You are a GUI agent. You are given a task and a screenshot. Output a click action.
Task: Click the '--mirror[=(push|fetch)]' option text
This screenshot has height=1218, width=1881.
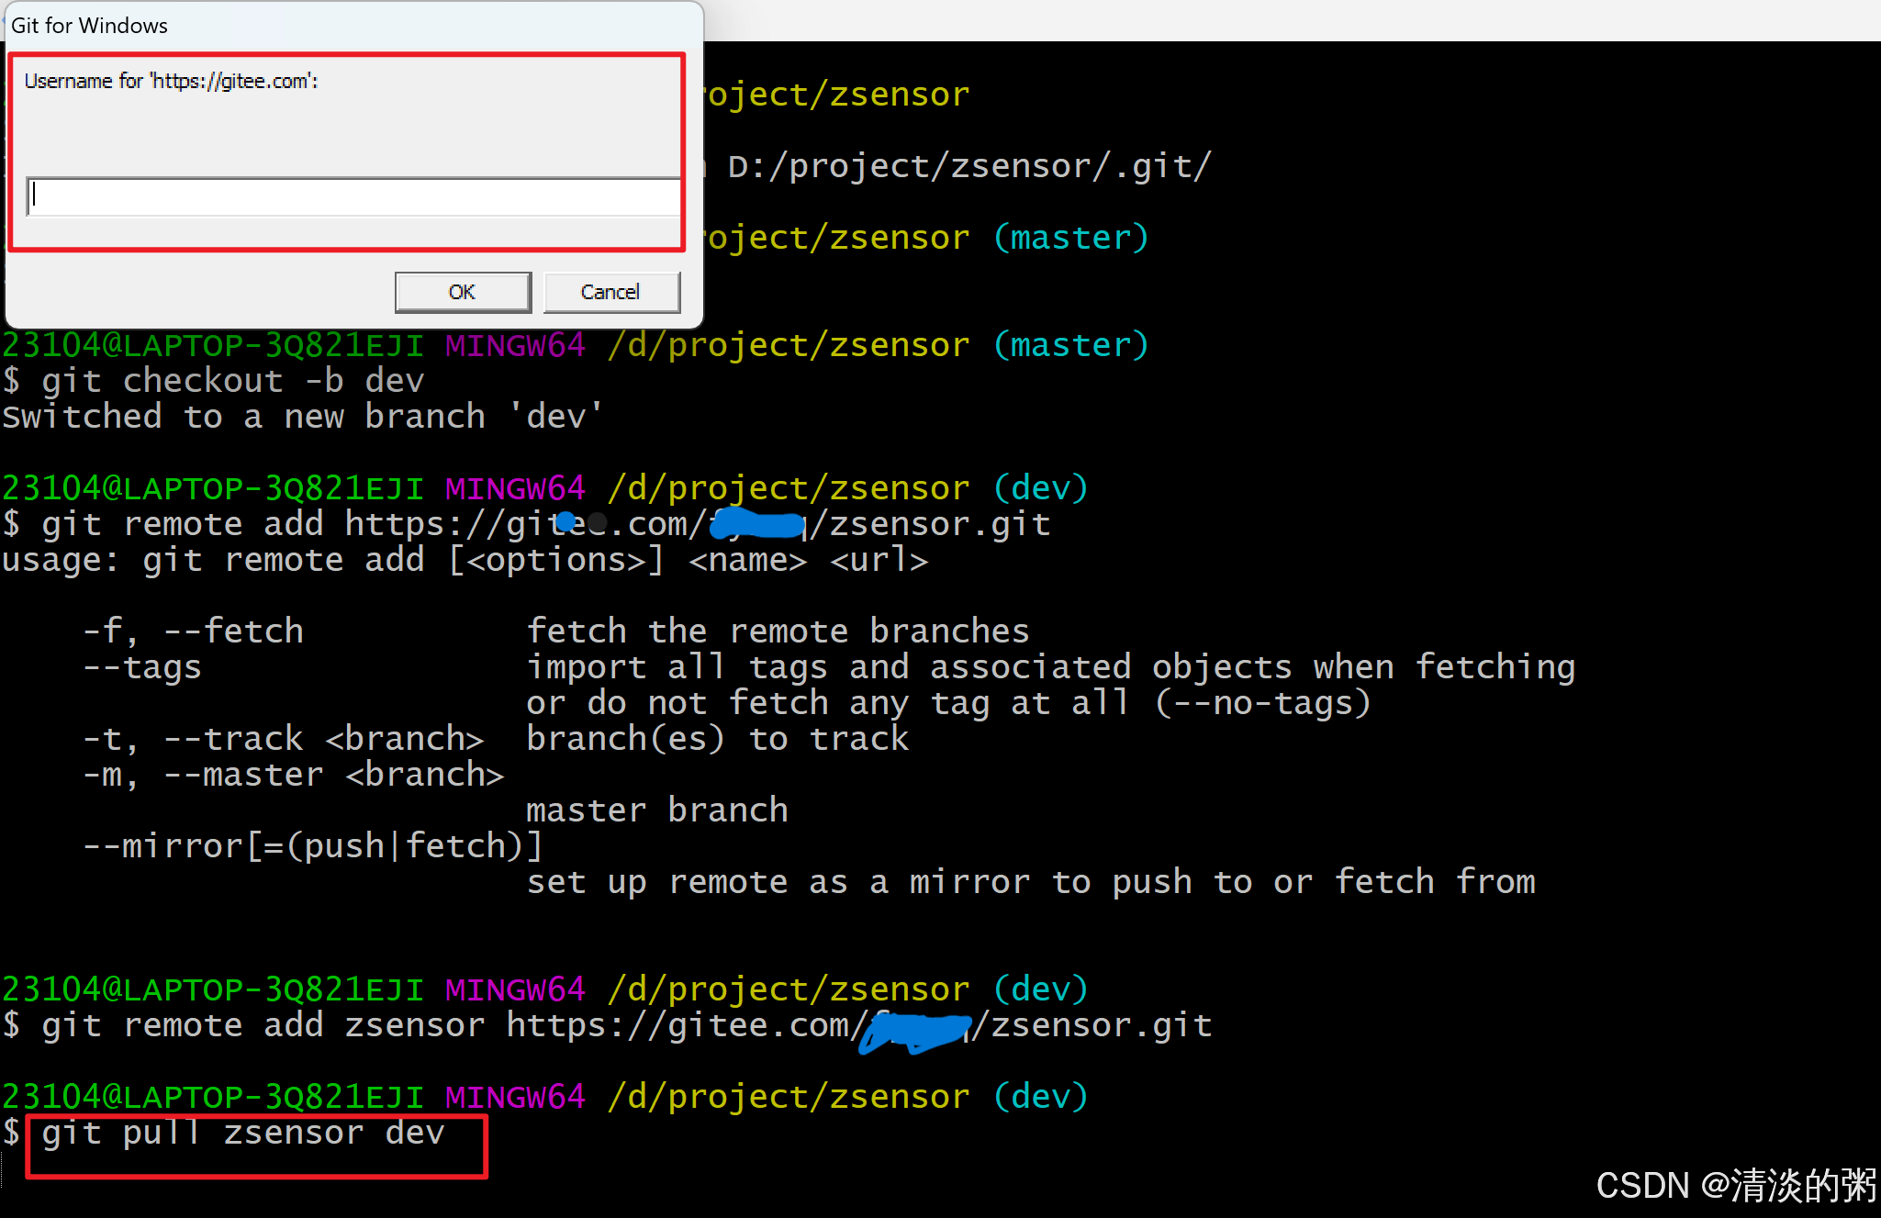click(312, 846)
